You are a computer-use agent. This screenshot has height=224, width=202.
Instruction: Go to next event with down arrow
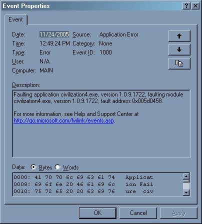pos(179,49)
